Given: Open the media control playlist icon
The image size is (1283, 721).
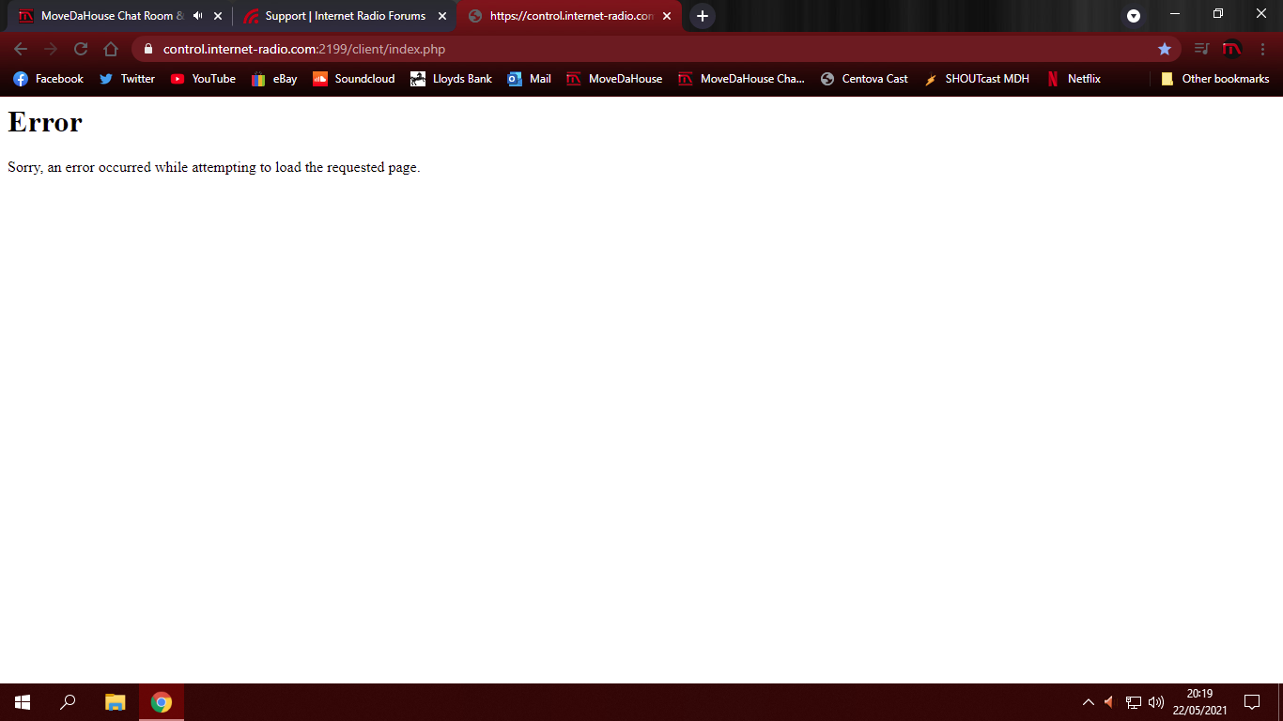Looking at the screenshot, I should [1201, 49].
